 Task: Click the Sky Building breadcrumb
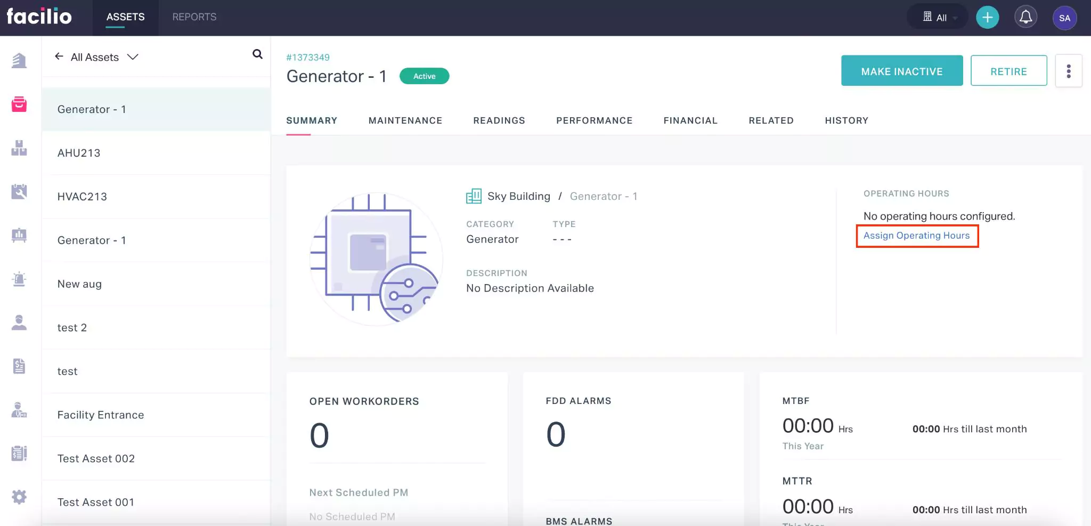pos(518,196)
